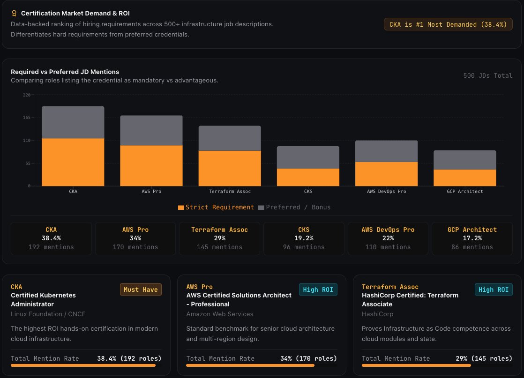The image size is (524, 378).
Task: Click the 'Terraform Assoc' x-axis label
Action: pyautogui.click(x=230, y=191)
